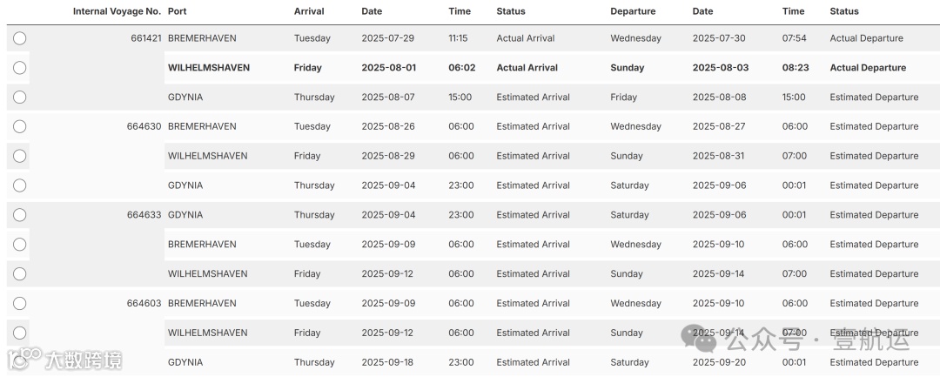Sort by the Arrival column header
This screenshot has height=377, width=940.
point(309,11)
